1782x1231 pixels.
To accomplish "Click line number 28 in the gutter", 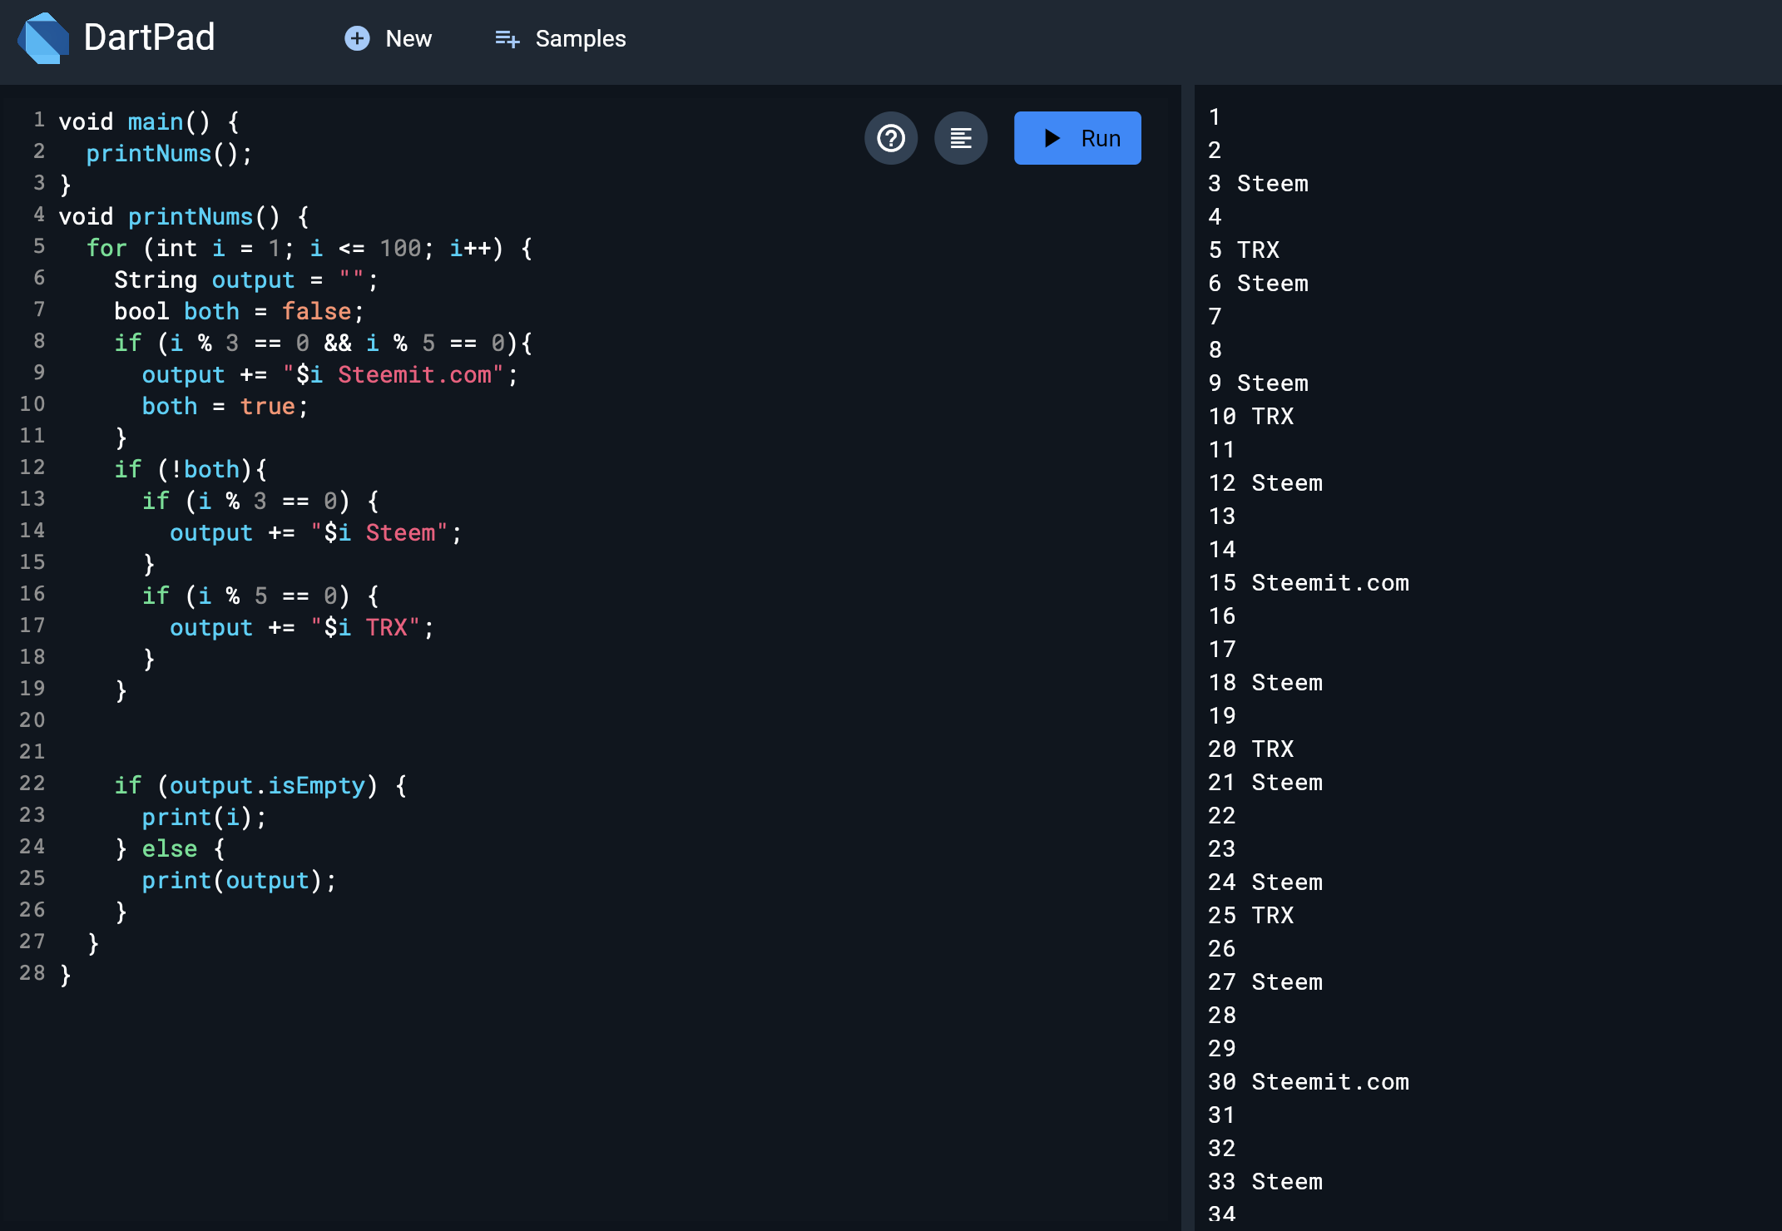I will (32, 972).
